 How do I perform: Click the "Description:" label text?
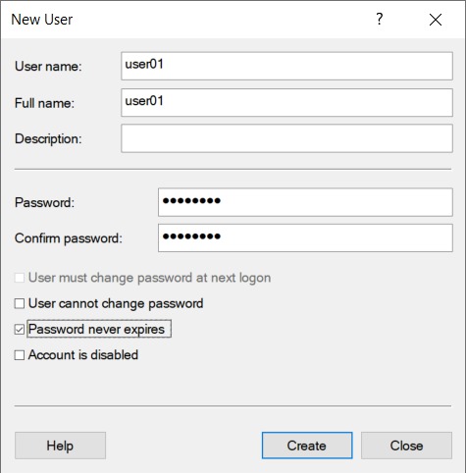48,139
